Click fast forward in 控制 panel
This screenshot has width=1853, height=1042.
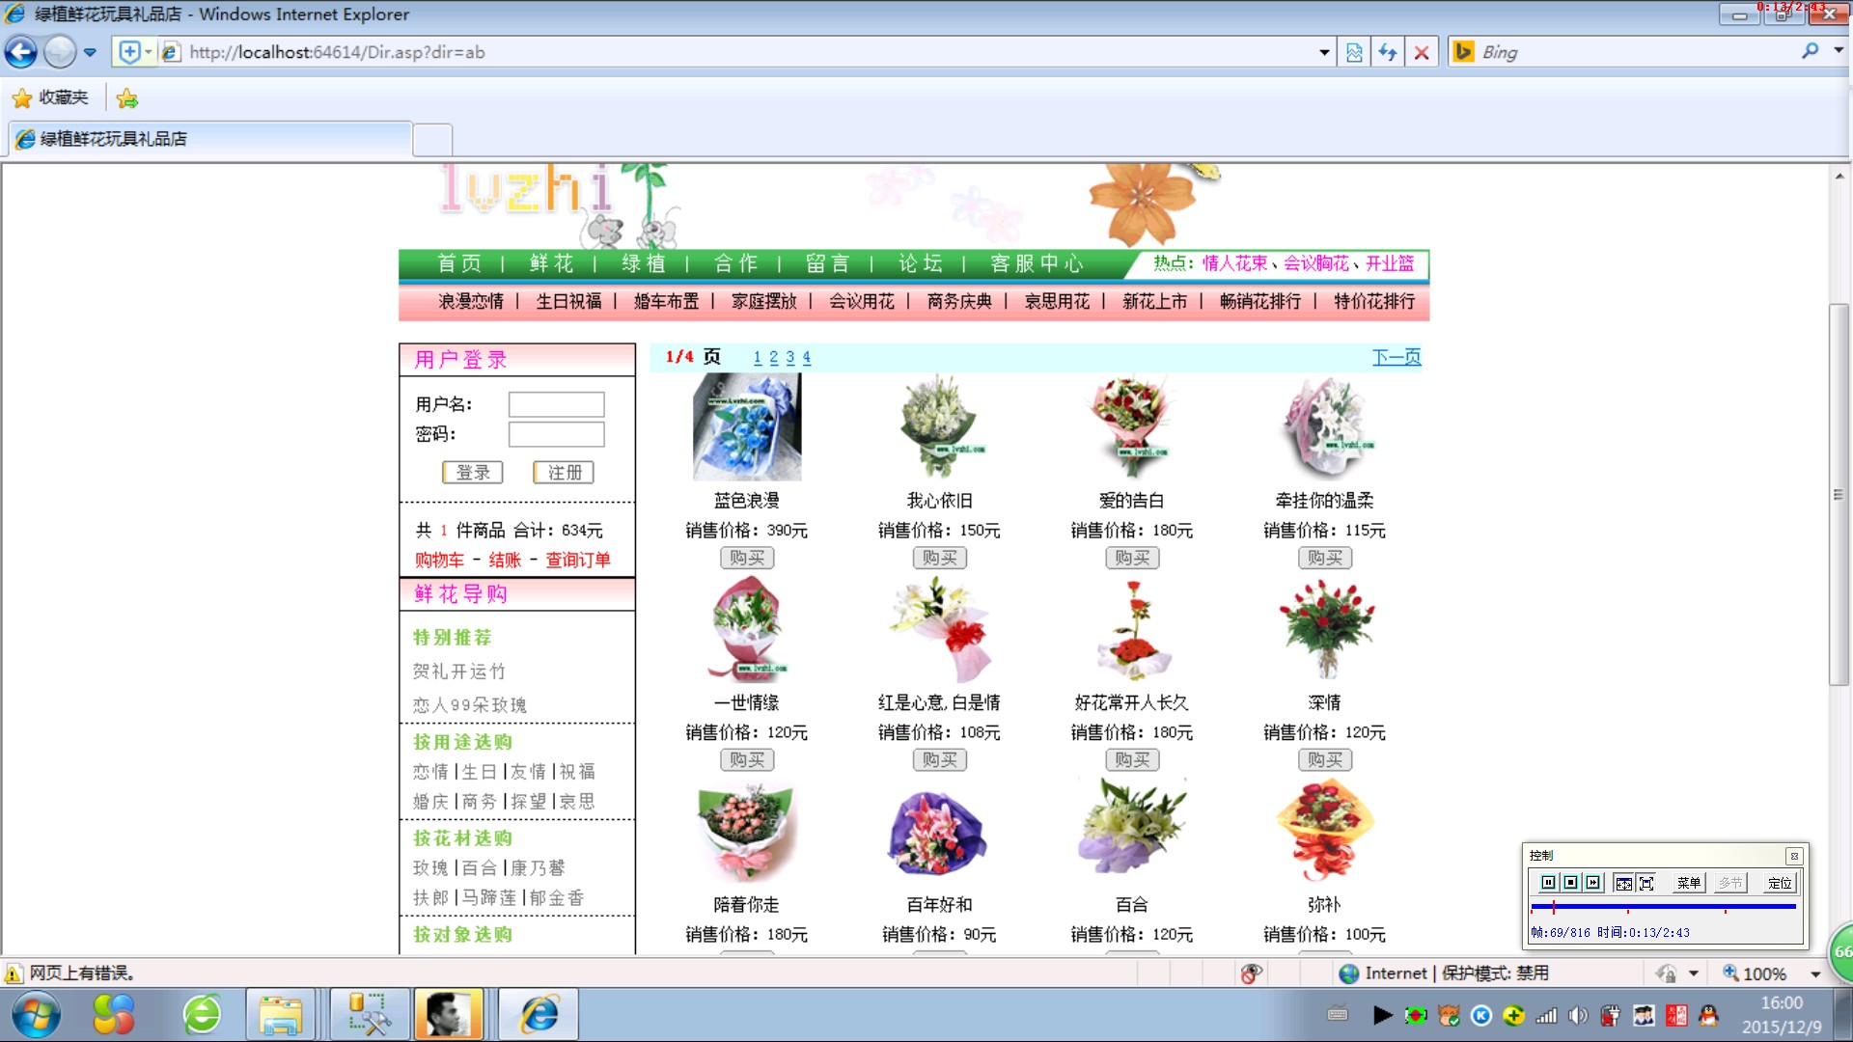(x=1592, y=883)
